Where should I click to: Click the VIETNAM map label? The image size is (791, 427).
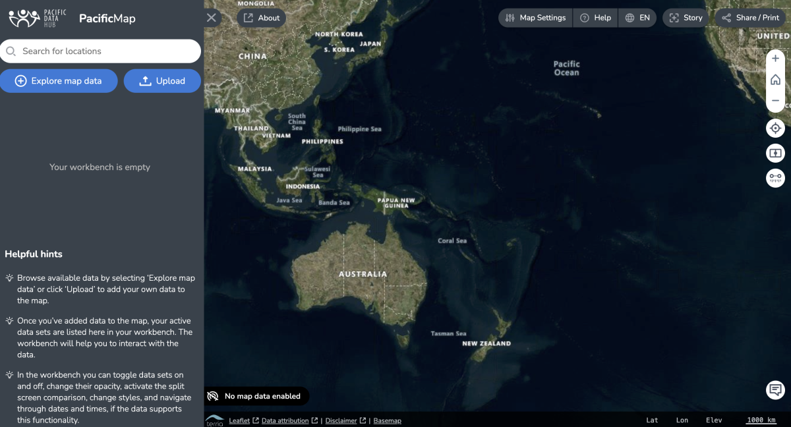click(276, 136)
